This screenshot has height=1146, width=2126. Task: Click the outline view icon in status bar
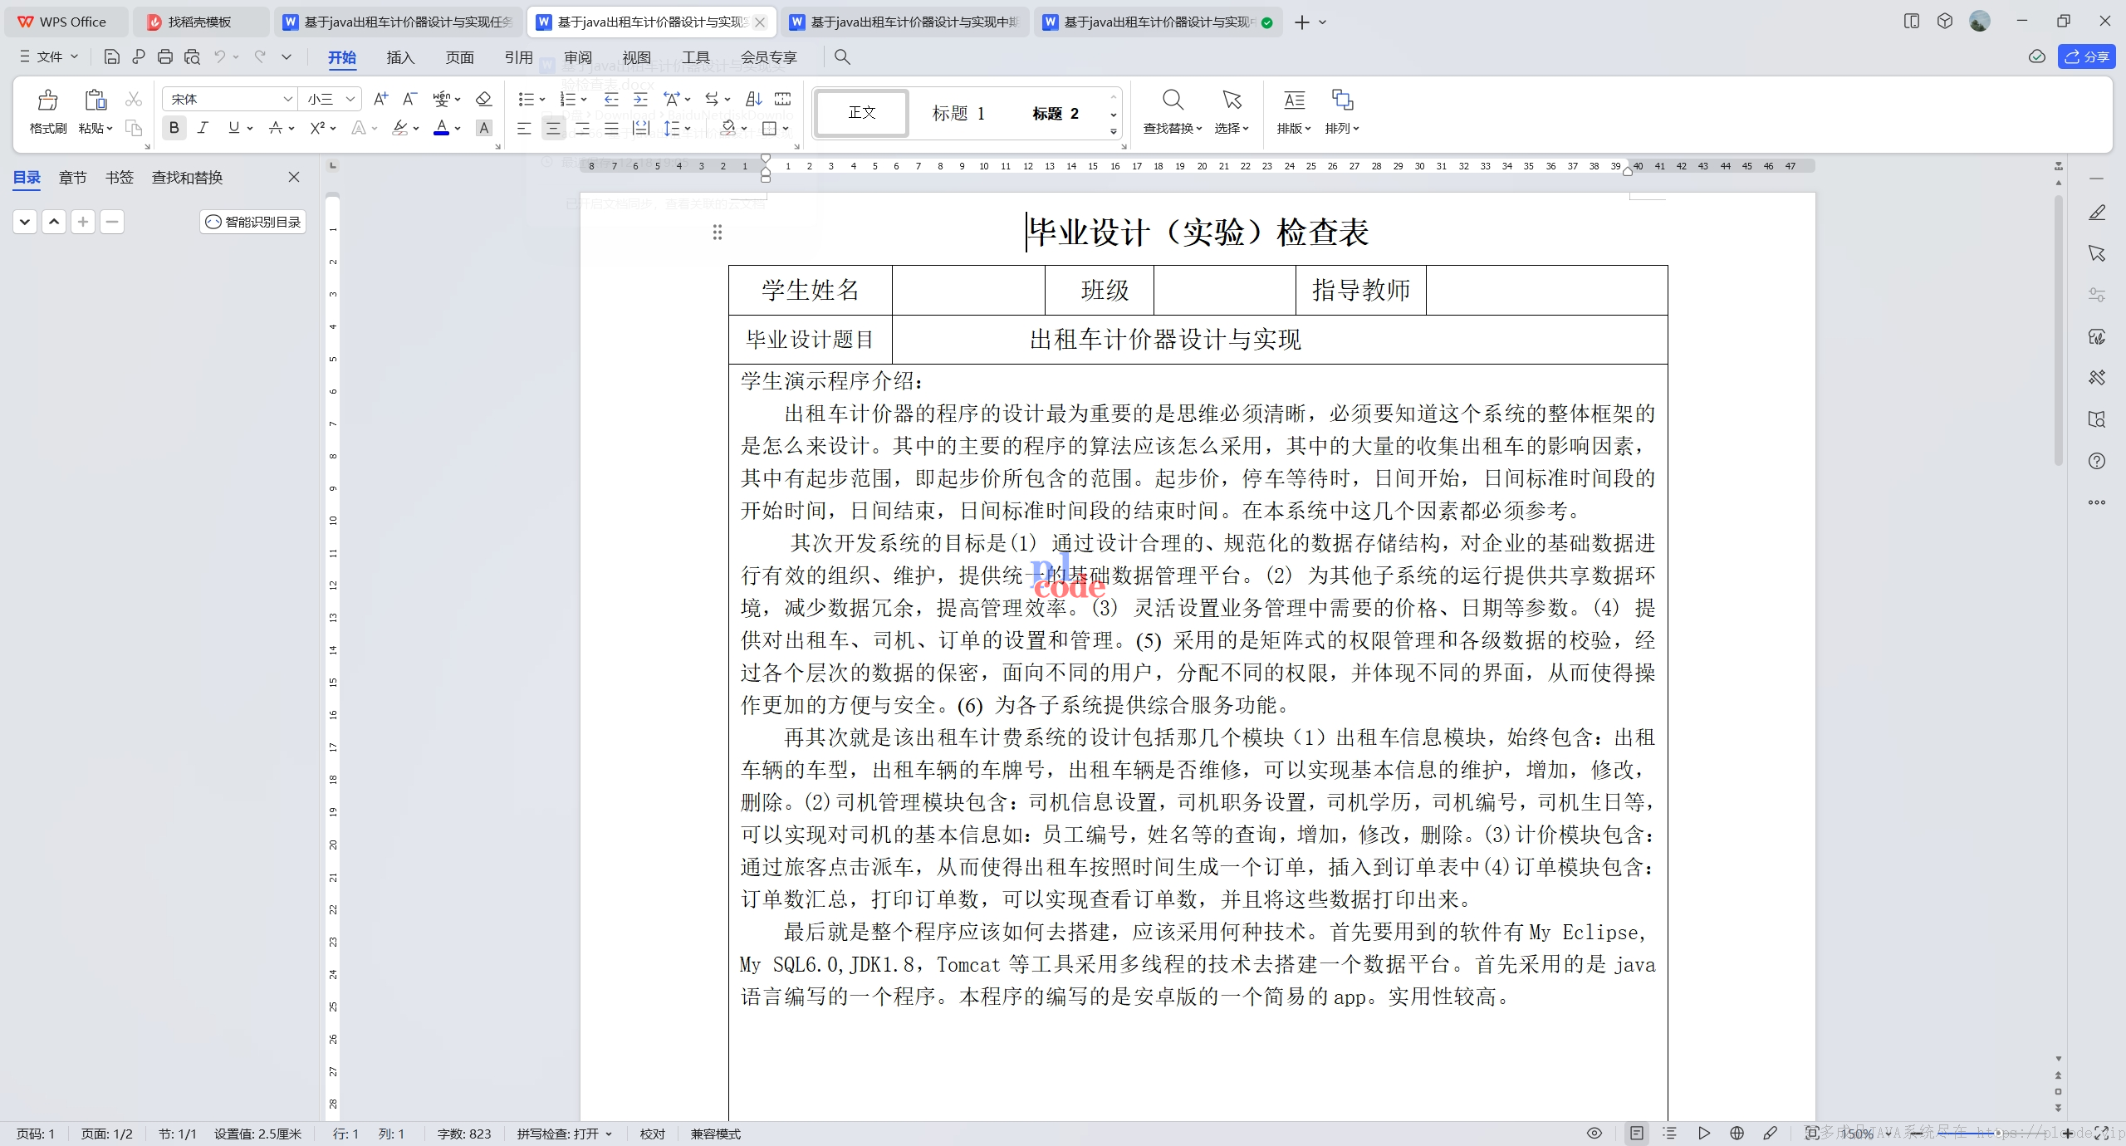point(1670,1133)
